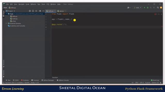This screenshot has width=165, height=92.
Task: Click the UTF-8 encoding status
Action: (142, 83)
